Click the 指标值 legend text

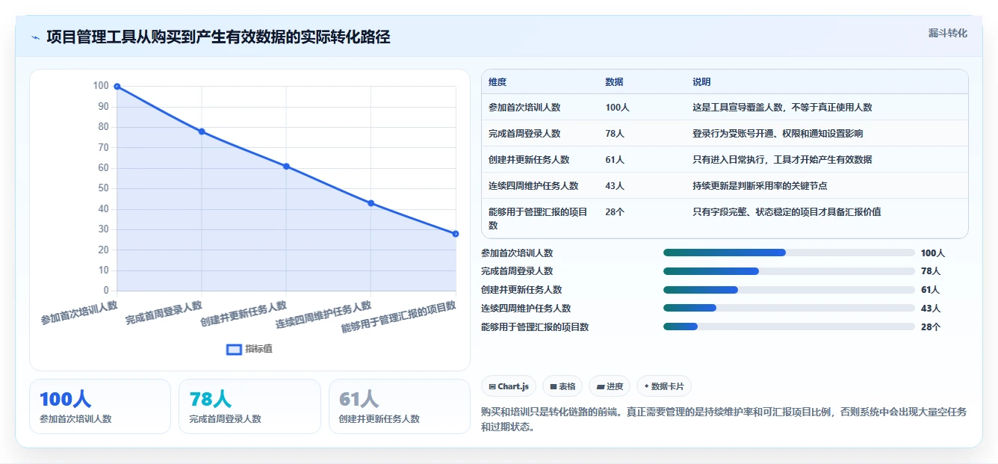point(259,349)
